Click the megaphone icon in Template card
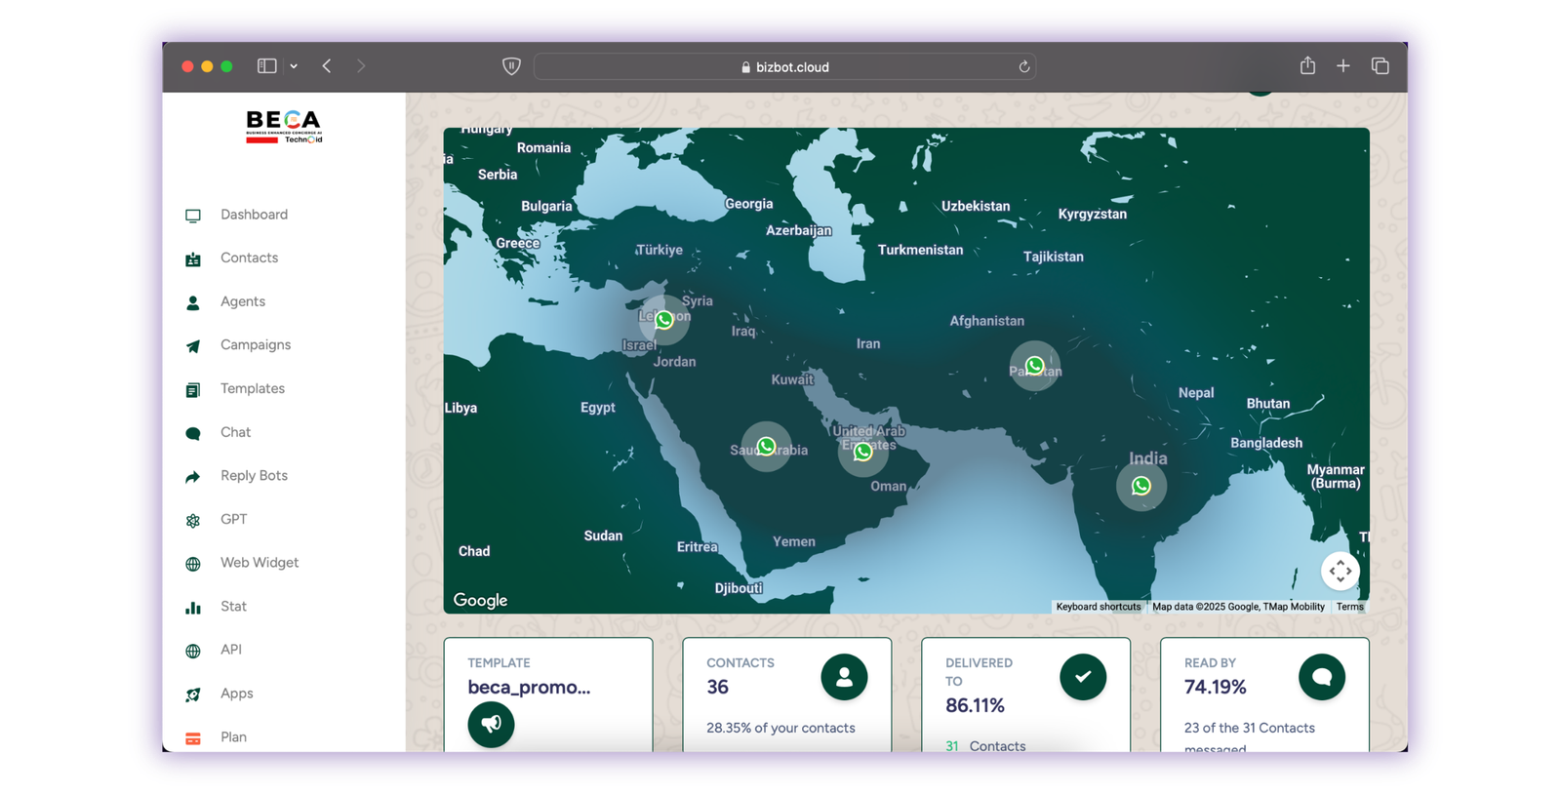 491,724
